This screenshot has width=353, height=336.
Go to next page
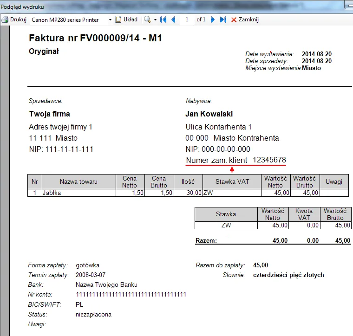213,19
